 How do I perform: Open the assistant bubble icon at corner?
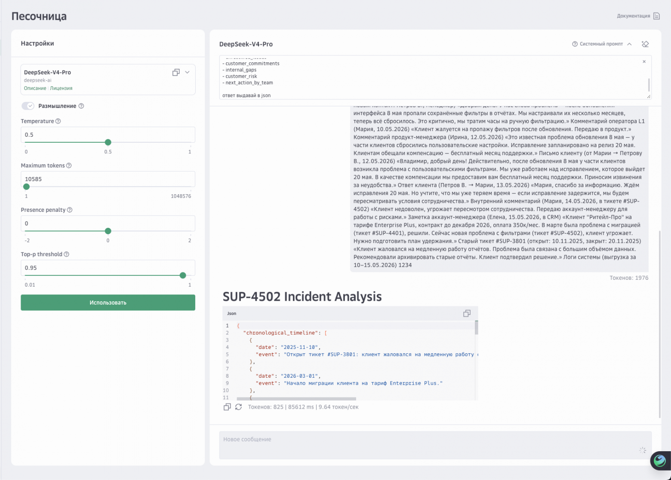pyautogui.click(x=660, y=461)
